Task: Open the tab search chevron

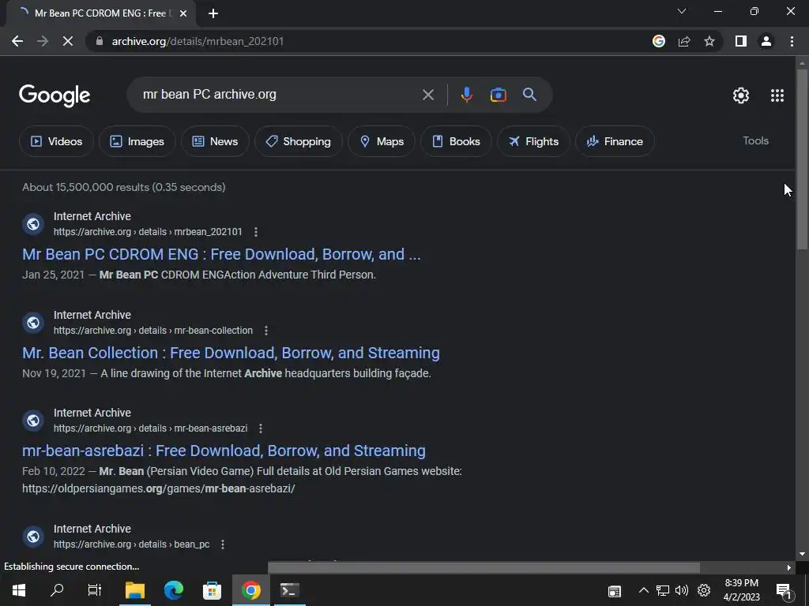Action: pos(682,11)
